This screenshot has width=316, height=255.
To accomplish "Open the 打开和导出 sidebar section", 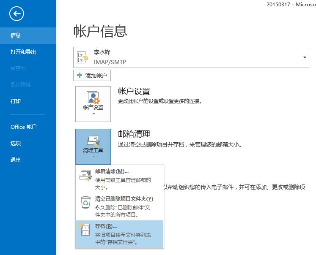I will pos(23,52).
